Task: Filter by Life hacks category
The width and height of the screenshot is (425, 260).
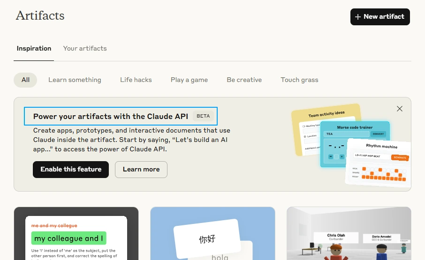Action: (136, 80)
